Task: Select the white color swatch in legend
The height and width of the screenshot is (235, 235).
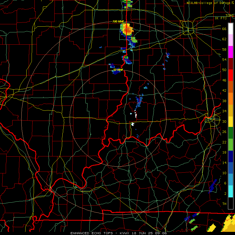Action: [x=231, y=29]
